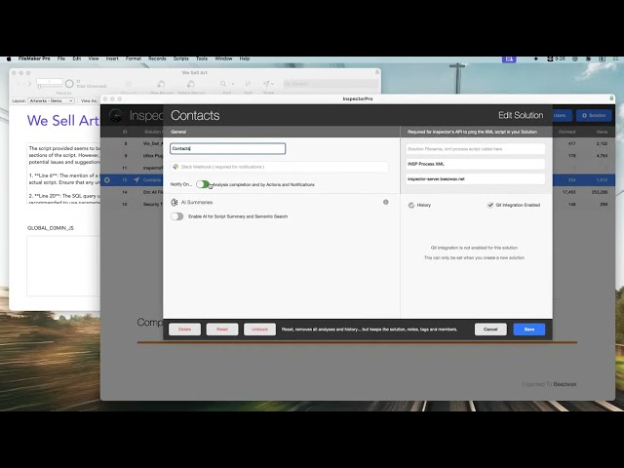This screenshot has width=624, height=468.
Task: Click the found set pie circle icon
Action: coord(69,84)
